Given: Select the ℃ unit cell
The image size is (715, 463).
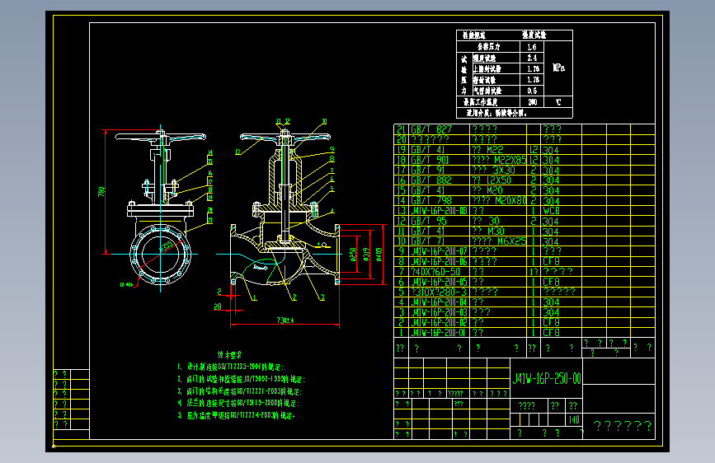Looking at the screenshot, I should [x=558, y=101].
